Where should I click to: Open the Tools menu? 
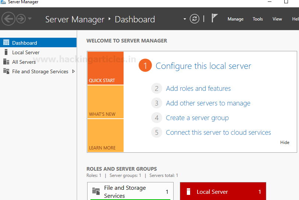(258, 19)
